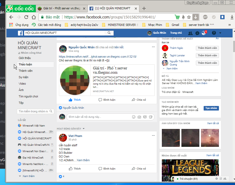Open options menu on Nguyễn Quốc Nhân's post
Viewport: 235px width, 185px height.
pyautogui.click(x=153, y=47)
